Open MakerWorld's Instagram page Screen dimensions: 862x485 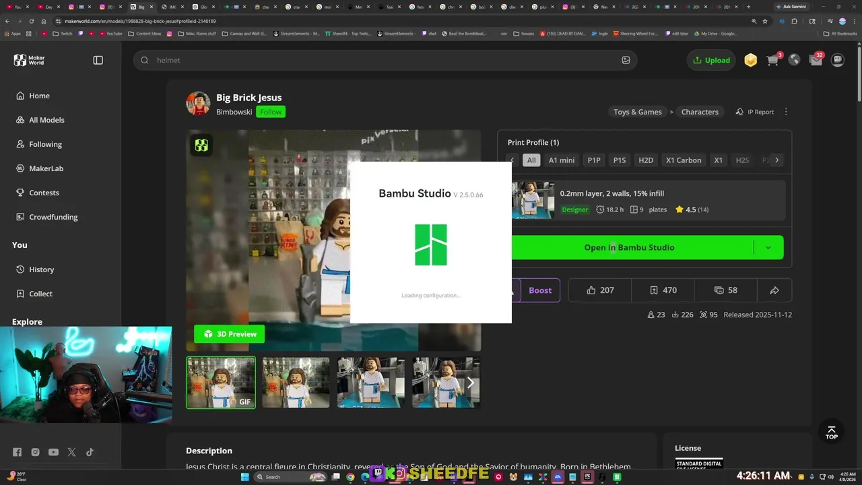[x=35, y=452]
